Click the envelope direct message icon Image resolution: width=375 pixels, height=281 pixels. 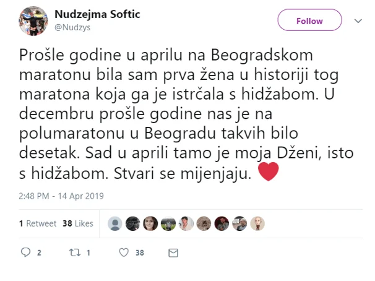point(173,253)
